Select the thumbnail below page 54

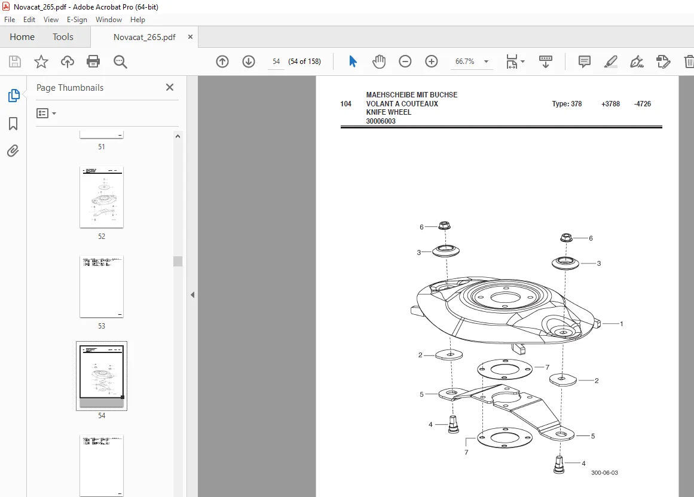pos(102,465)
